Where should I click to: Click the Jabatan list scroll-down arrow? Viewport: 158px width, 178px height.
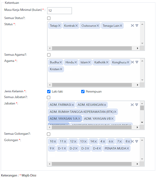(142, 122)
